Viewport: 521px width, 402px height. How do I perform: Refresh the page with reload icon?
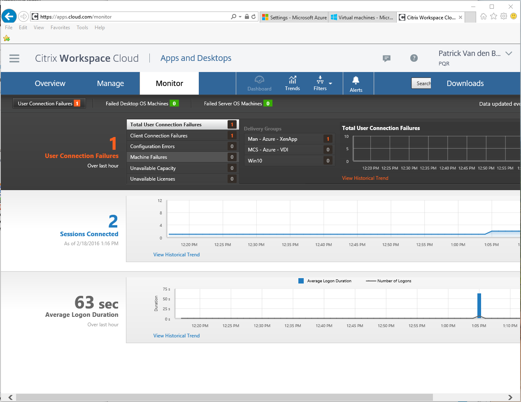click(x=254, y=17)
